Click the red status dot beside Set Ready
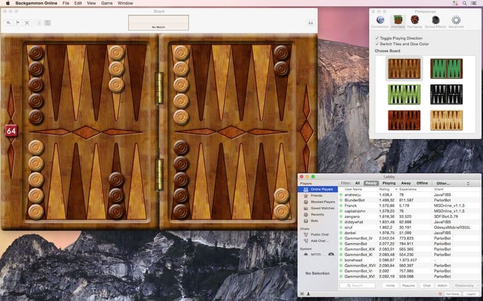Image resolution: width=483 pixels, height=301 pixels. 440,294
